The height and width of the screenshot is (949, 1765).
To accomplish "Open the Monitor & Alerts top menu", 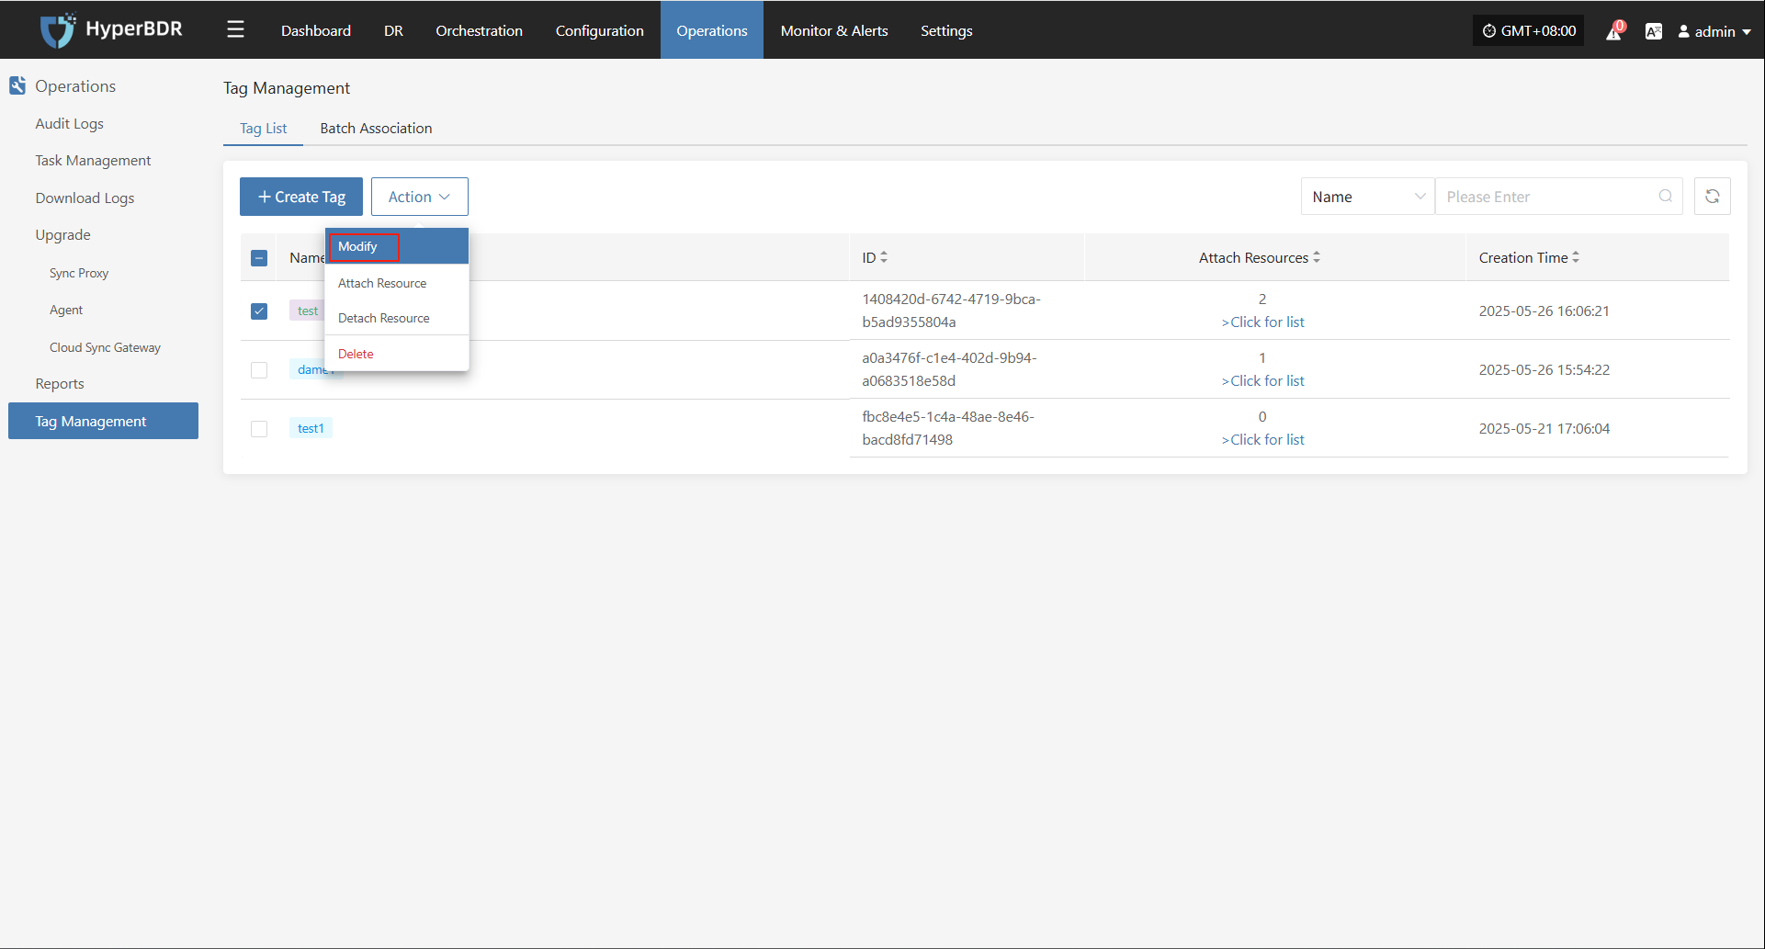I will point(834,30).
